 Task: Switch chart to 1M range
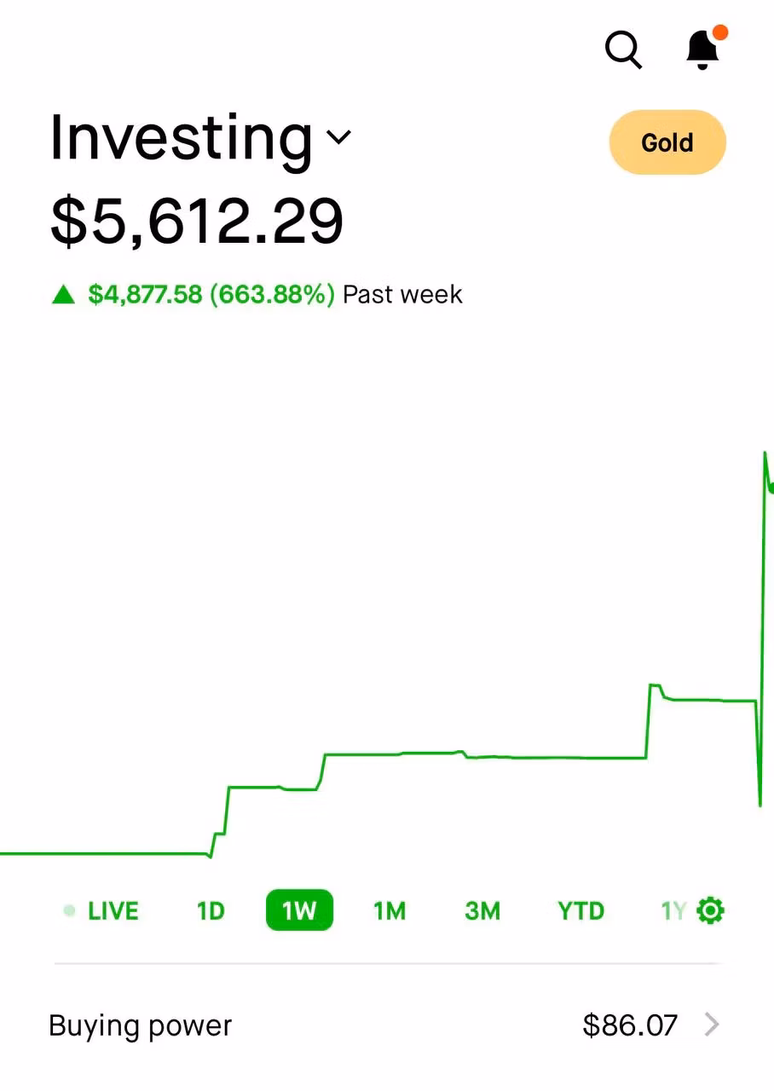[x=390, y=911]
